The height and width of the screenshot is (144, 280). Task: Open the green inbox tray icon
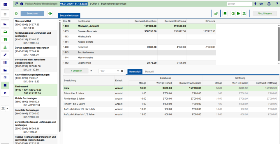click(x=5, y=32)
